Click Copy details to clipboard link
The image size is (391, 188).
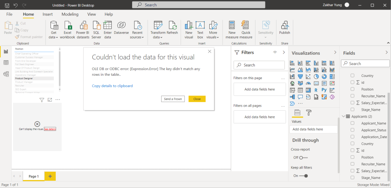click(x=112, y=86)
